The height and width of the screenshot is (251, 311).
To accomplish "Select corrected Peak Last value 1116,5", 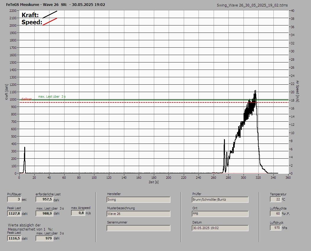I will point(14,238).
